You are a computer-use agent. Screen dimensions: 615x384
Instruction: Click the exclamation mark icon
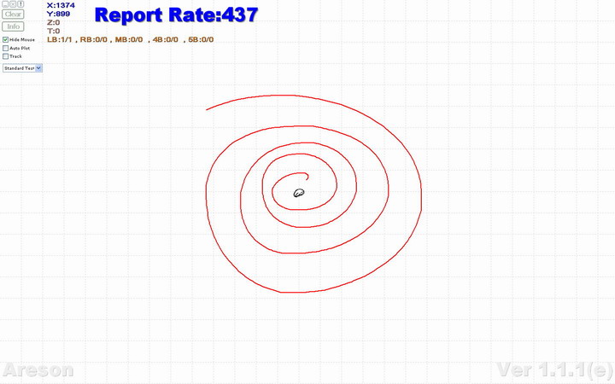tap(20, 4)
